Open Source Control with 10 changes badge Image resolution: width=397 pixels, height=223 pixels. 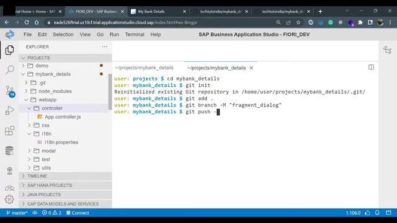click(x=10, y=91)
